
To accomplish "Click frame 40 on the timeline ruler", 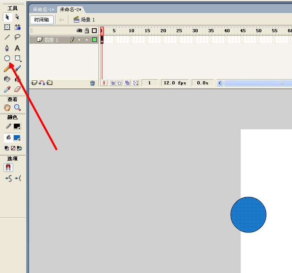I will coord(227,31).
